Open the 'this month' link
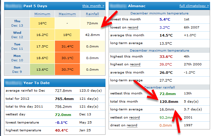The image size is (211, 136). click(93, 6)
